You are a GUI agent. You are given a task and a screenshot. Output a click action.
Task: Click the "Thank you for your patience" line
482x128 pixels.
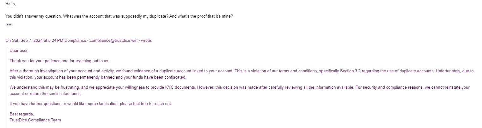pyautogui.click(x=59, y=61)
